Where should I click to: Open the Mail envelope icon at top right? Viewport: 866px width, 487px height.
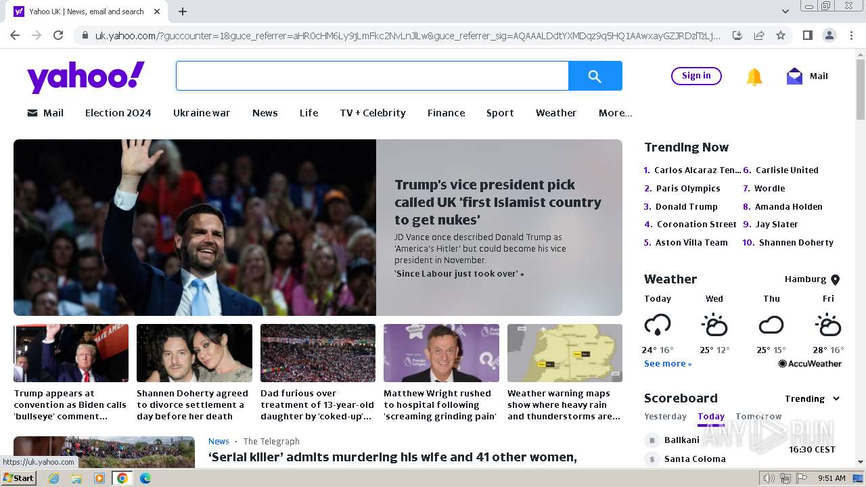794,76
